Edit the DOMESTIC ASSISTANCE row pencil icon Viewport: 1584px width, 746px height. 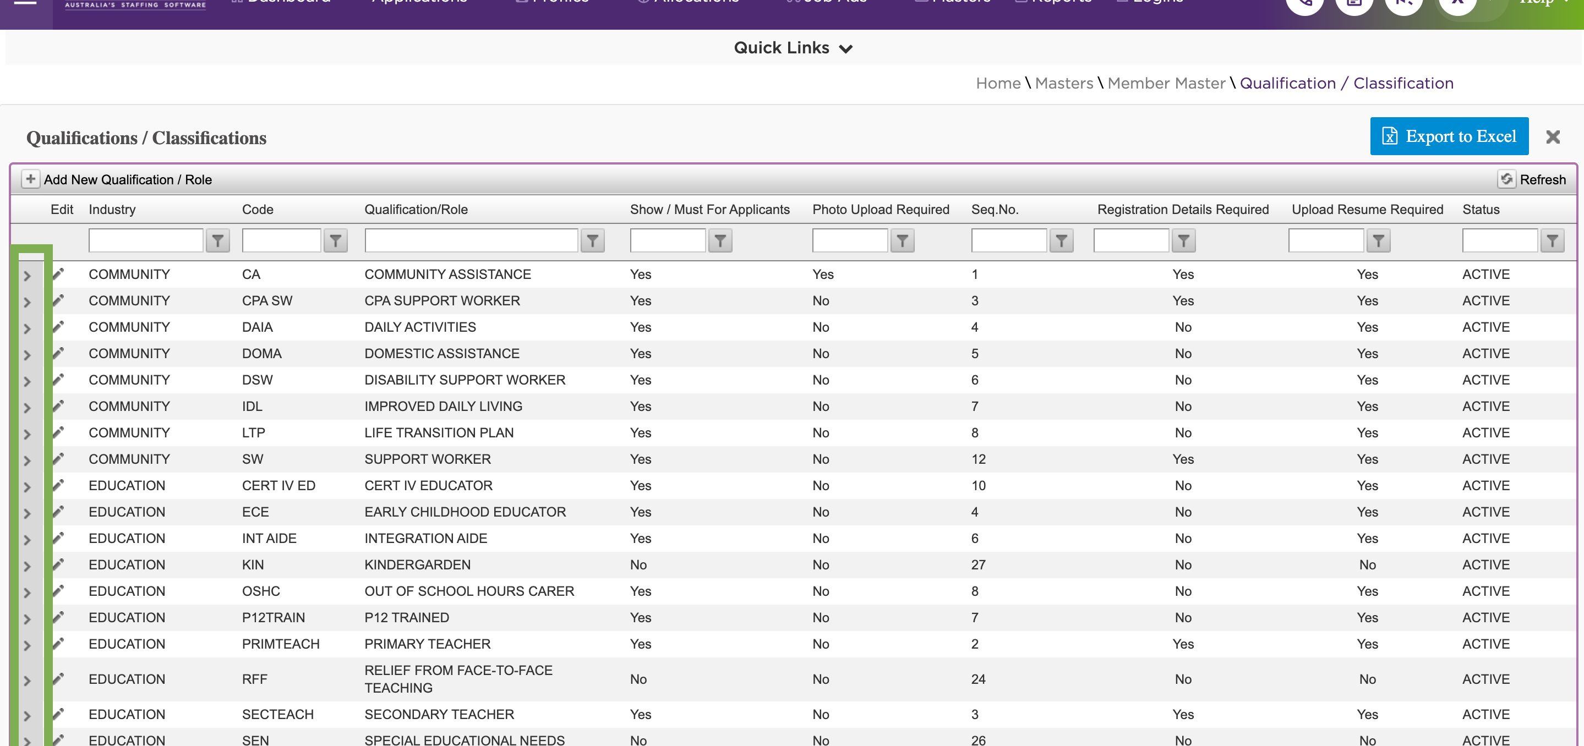click(x=58, y=353)
